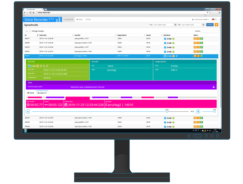Image resolution: width=243 pixels, height=184 pixels.
Task: Pause the call recording playback
Action: click(x=28, y=111)
